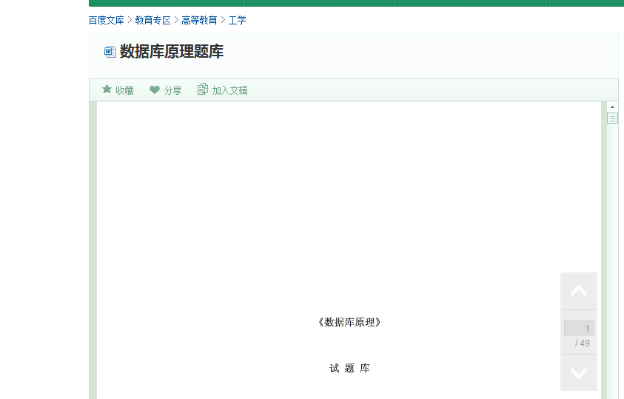Click the 分享 text label
Image resolution: width=624 pixels, height=399 pixels.
(x=172, y=90)
